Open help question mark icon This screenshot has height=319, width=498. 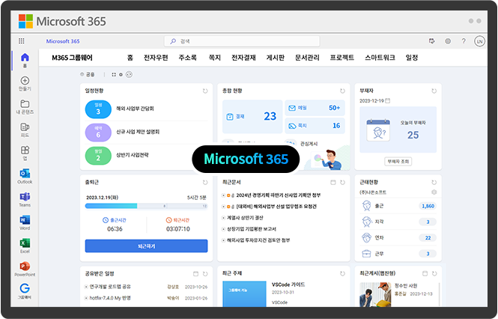464,41
